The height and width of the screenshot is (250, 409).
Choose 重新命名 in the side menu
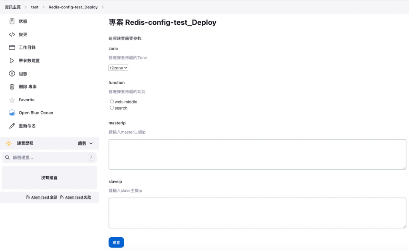27,126
